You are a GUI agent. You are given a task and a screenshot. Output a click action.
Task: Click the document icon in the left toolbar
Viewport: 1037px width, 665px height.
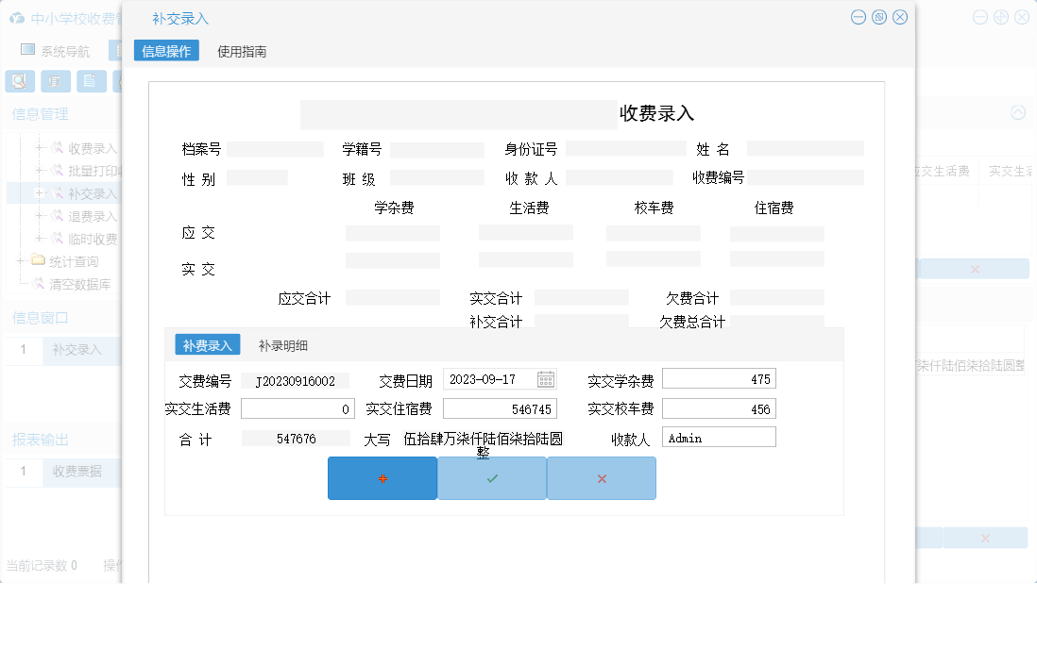coord(91,81)
